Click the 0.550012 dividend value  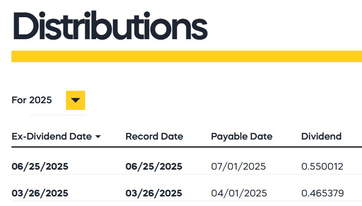322,166
